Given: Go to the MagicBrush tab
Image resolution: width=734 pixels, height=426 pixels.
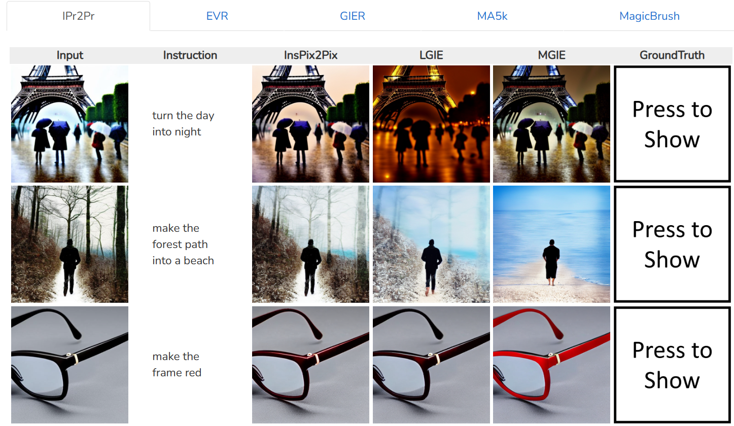Looking at the screenshot, I should pos(649,16).
